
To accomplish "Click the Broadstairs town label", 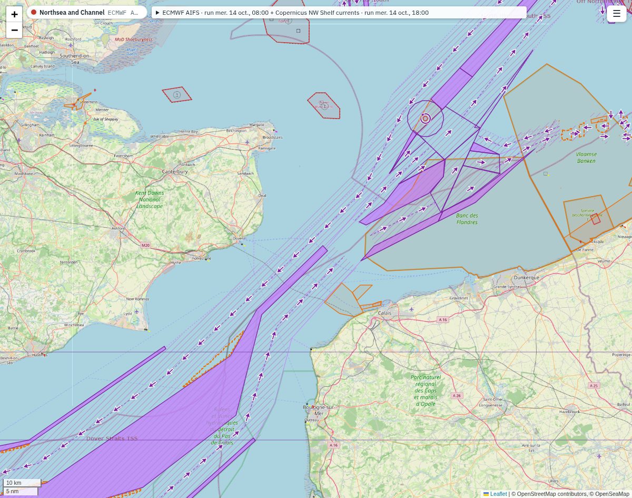I will coord(273,137).
